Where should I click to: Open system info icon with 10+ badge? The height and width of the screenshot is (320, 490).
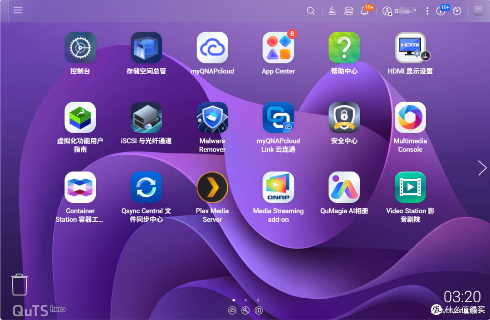441,11
